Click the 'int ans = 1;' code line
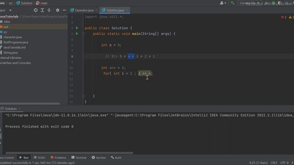 click(113, 68)
